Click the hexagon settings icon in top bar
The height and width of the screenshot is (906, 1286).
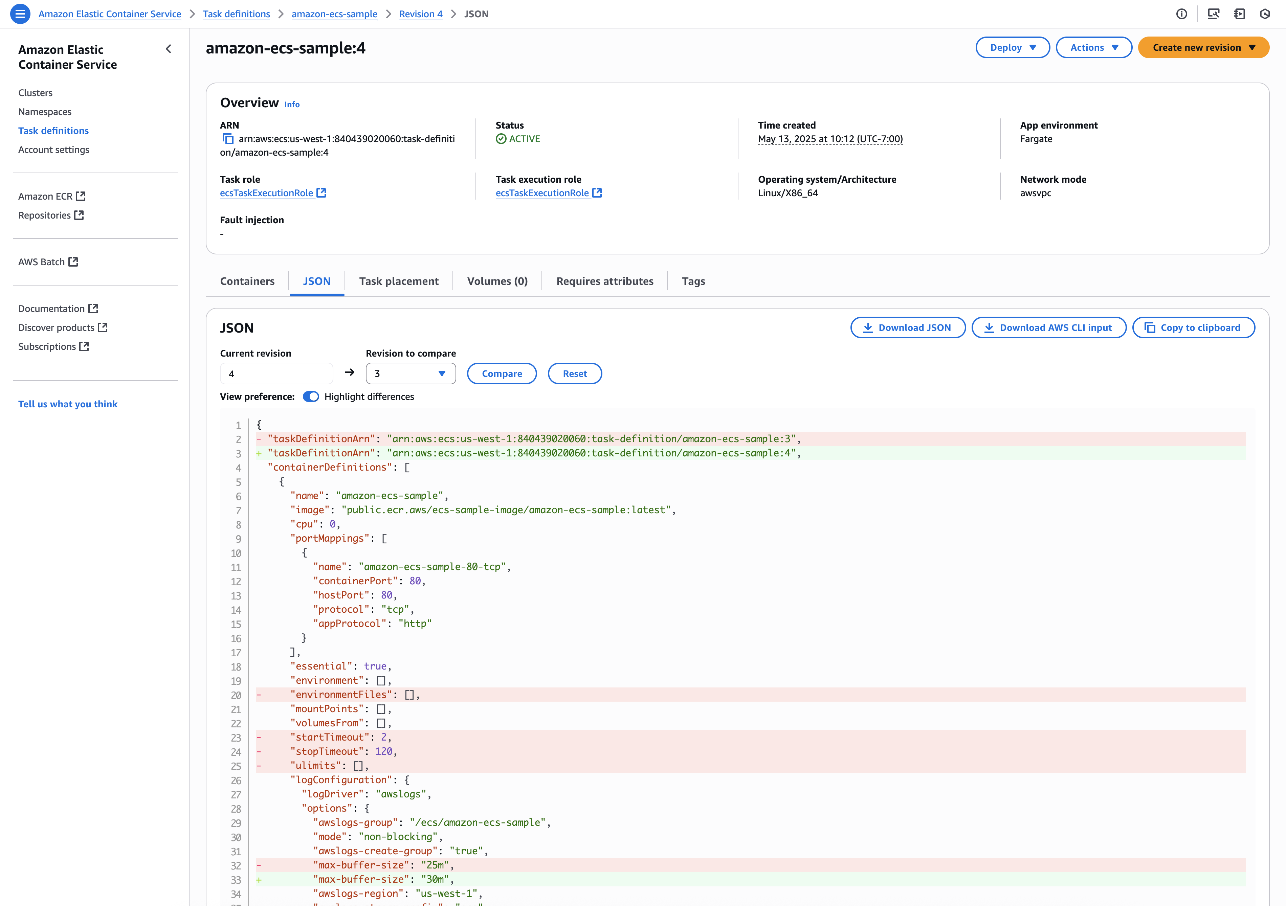[1265, 14]
